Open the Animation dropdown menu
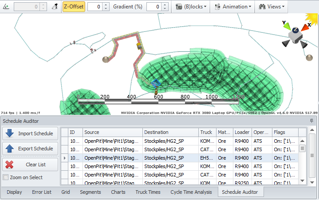Viewport: 319px width, 200px height. [233, 7]
